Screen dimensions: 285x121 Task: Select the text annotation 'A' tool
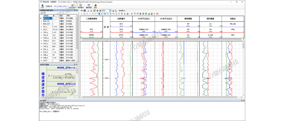[x=125, y=14]
